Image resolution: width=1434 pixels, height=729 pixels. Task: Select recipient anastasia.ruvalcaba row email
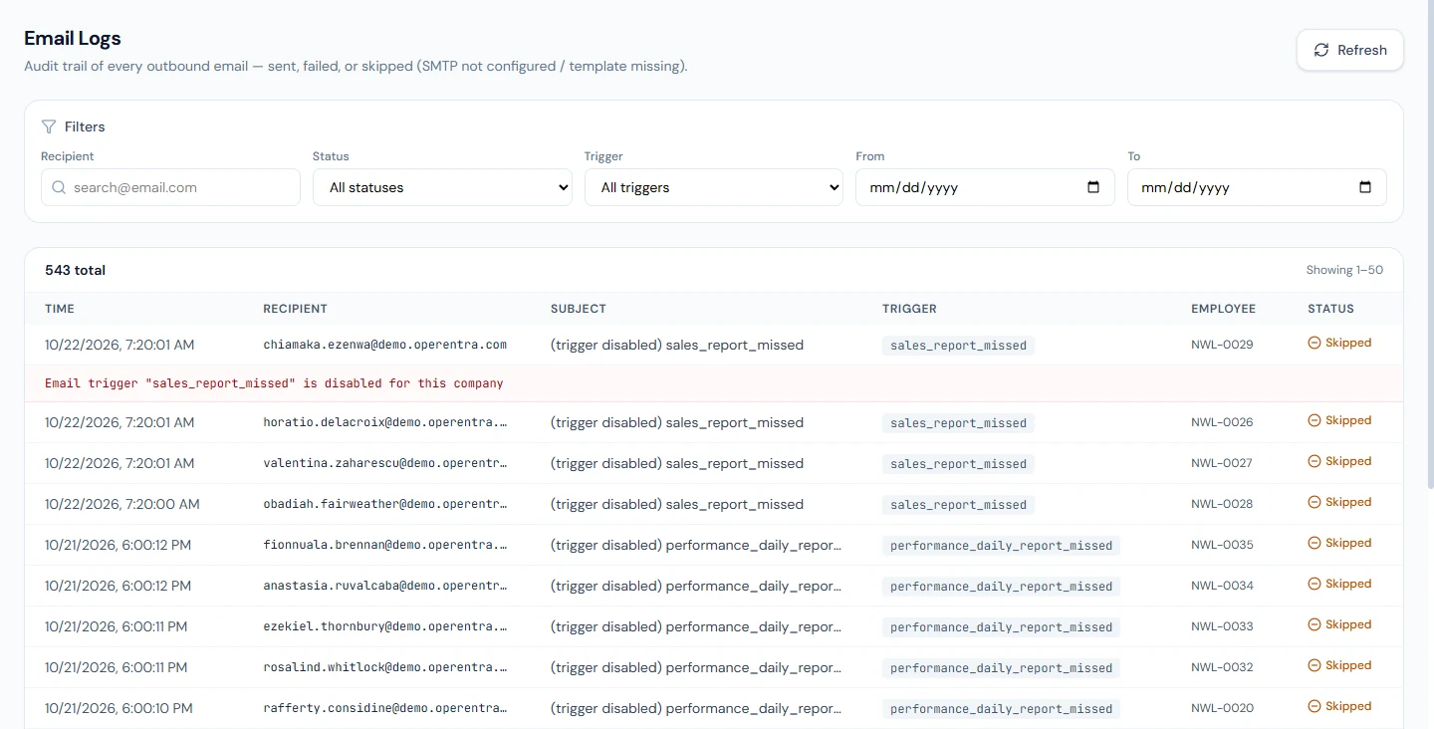385,586
